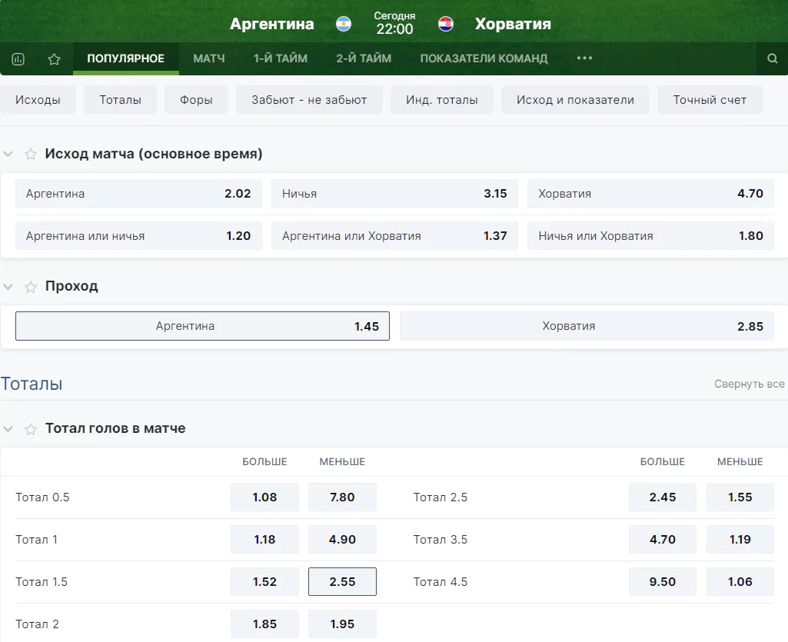Viewport: 788px width, 642px height.
Task: Select Total 1 under at 4.90
Action: coord(342,540)
